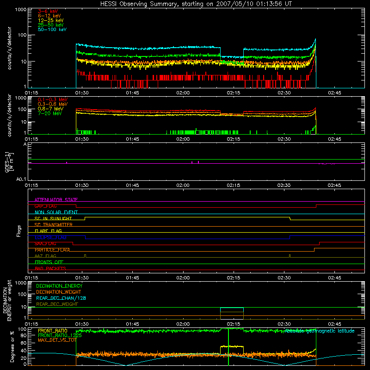Click the SC_TRANSMITTER flag label
The width and height of the screenshot is (370, 370).
click(x=54, y=225)
